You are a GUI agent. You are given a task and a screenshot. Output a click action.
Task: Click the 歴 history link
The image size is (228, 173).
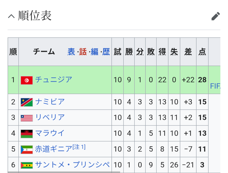point(106,52)
